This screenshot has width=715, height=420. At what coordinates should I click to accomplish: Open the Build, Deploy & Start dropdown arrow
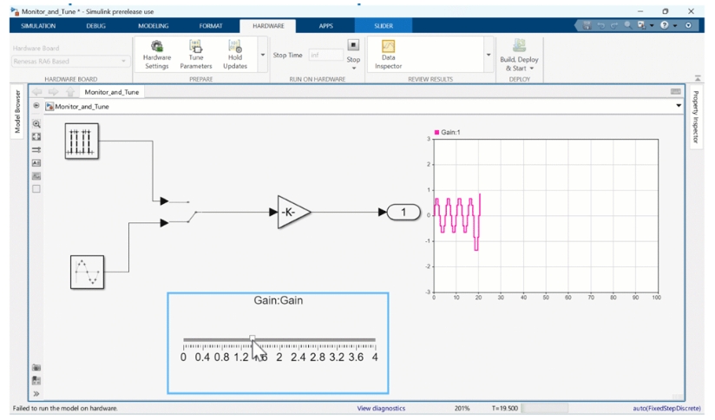tap(532, 69)
